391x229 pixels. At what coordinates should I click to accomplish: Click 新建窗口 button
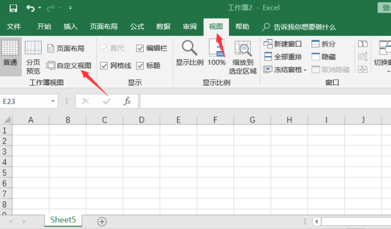(x=283, y=44)
